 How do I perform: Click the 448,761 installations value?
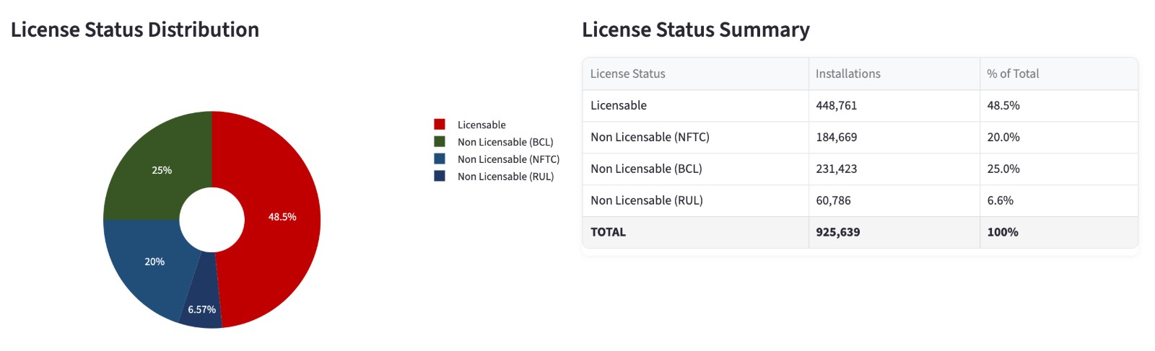[x=837, y=105]
